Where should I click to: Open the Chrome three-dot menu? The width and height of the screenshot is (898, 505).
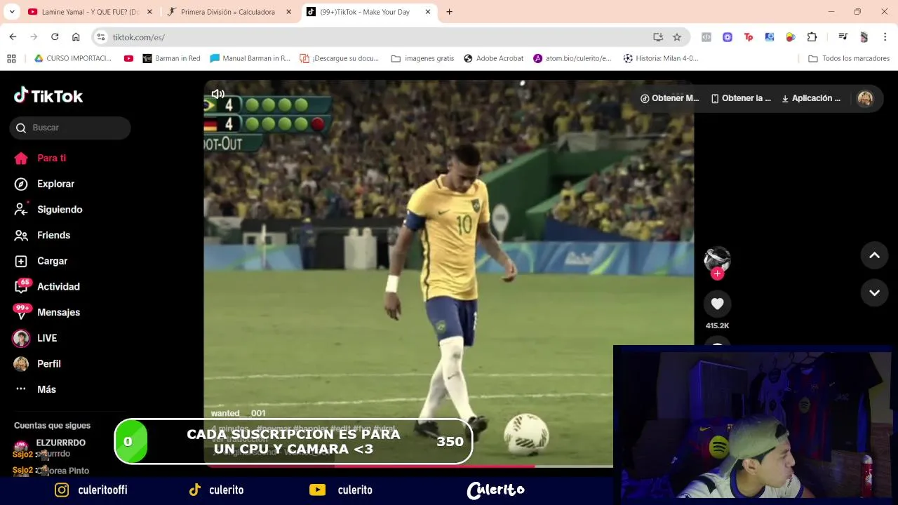click(885, 36)
